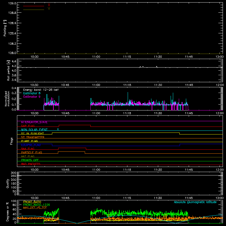Screen dimensions: 226x226
Task: Click the Quality axis title
Action: click(x=8, y=183)
